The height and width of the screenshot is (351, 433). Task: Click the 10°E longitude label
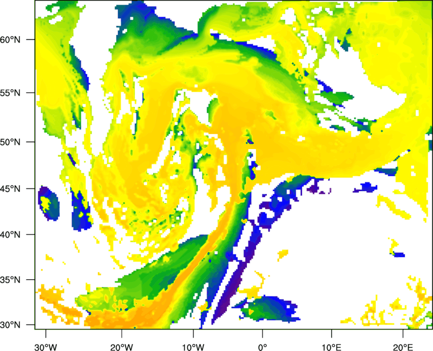coord(331,347)
